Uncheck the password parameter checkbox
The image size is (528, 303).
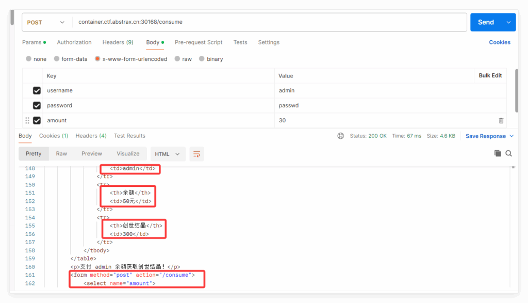[37, 105]
